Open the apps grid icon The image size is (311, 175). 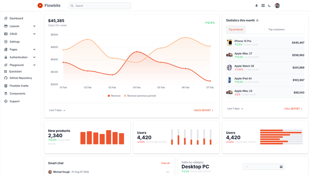point(263,5)
